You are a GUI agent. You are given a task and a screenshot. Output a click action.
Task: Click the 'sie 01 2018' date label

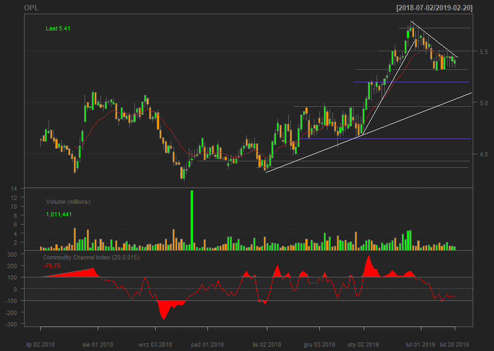(98, 344)
